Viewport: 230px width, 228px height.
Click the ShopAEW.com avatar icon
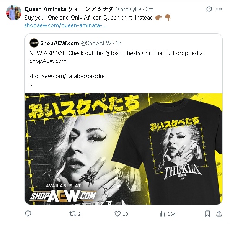pyautogui.click(x=34, y=43)
